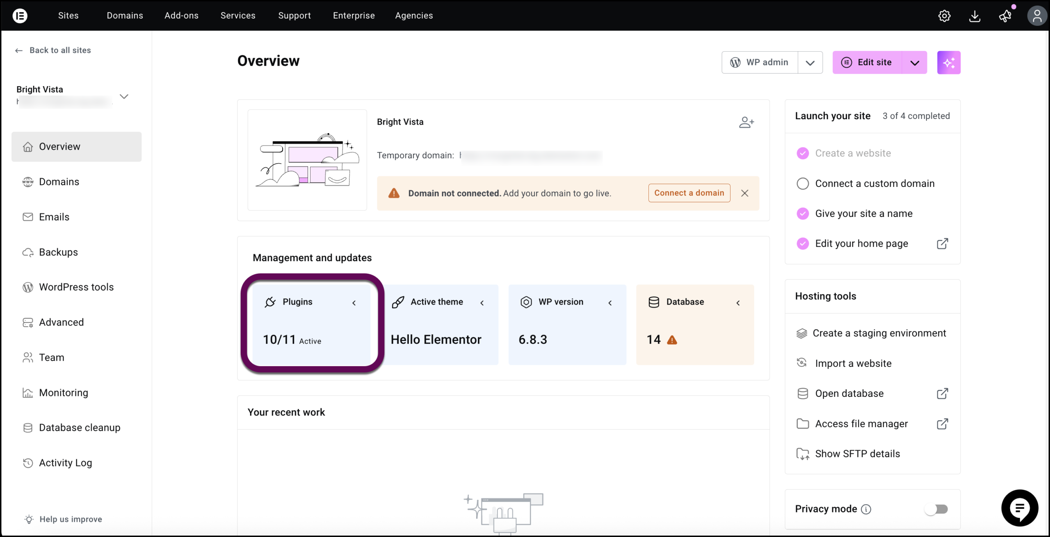Image resolution: width=1050 pixels, height=537 pixels.
Task: Open Create a staging environment link
Action: tap(880, 333)
